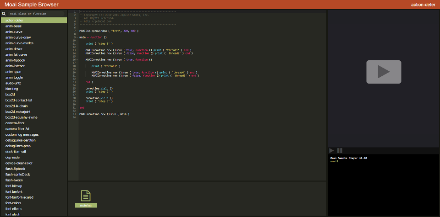Collapse code fold arrow at line 9
The height and width of the screenshot is (217, 440).
tap(77, 37)
